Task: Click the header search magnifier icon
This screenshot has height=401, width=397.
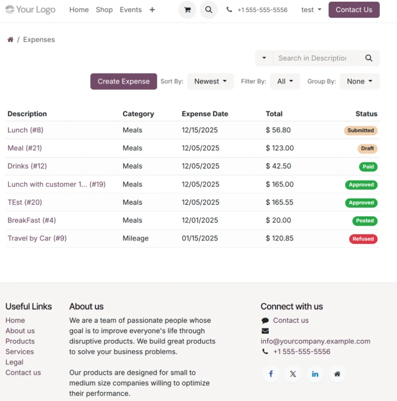Action: coord(208,10)
